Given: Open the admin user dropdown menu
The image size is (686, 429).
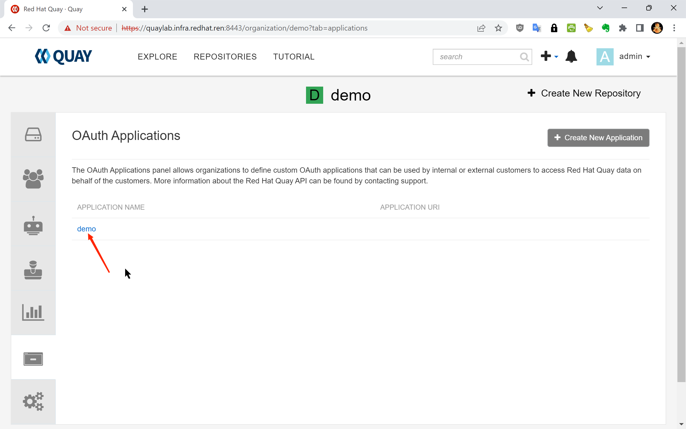Looking at the screenshot, I should (634, 57).
